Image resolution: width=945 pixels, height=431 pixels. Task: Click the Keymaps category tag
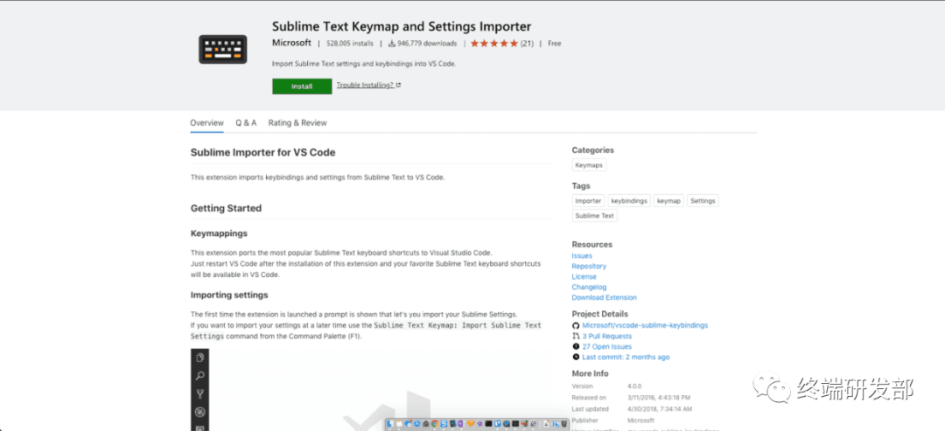(589, 164)
